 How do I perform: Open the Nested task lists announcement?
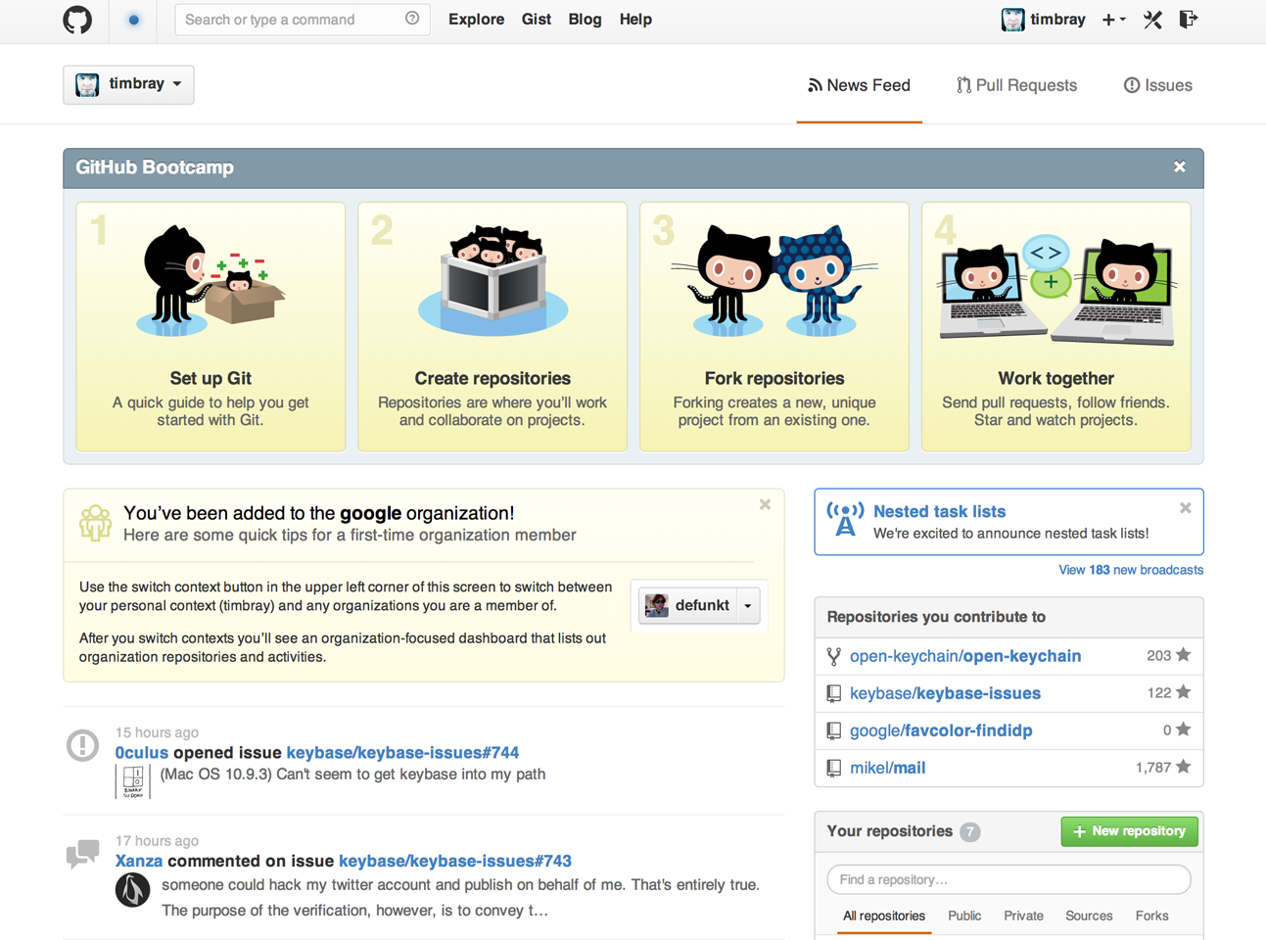939,511
